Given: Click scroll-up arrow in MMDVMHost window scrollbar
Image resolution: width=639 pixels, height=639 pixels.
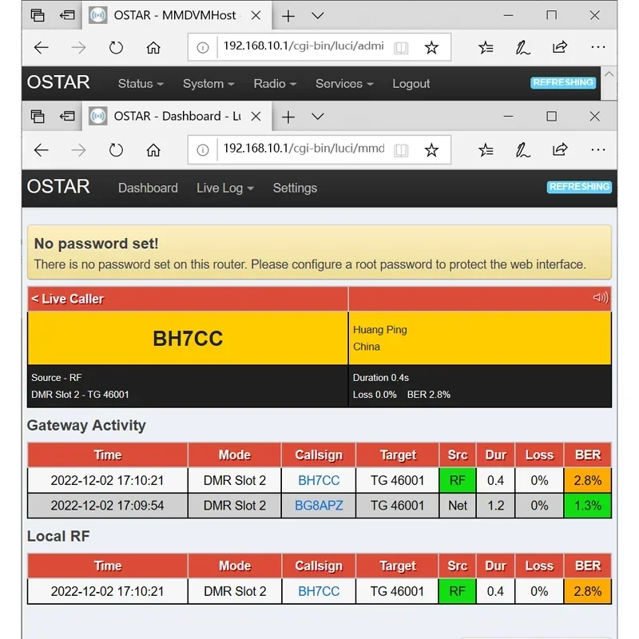Looking at the screenshot, I should 609,74.
